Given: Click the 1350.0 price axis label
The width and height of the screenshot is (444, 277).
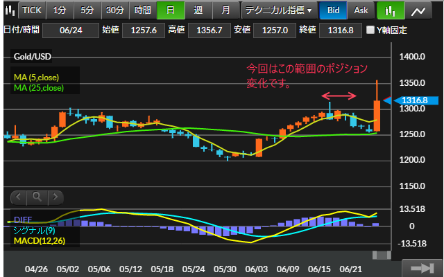Looking at the screenshot, I should (x=412, y=83).
